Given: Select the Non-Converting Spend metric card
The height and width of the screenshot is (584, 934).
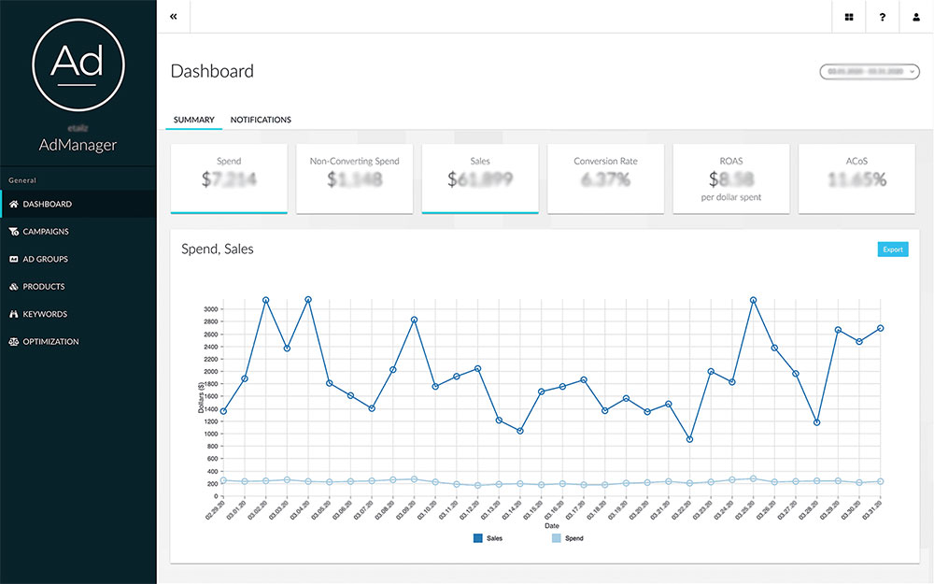Looking at the screenshot, I should pos(354,178).
